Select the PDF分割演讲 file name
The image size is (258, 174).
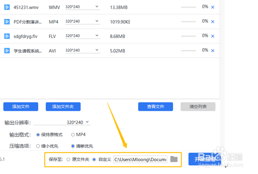coord(27,22)
